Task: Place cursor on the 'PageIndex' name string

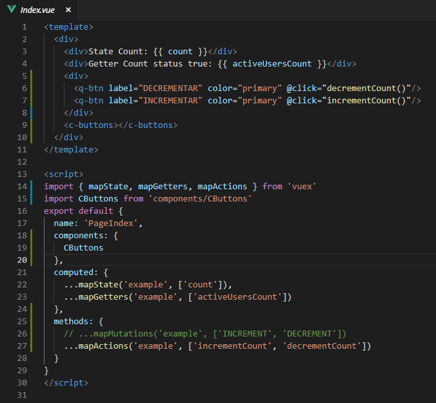Action: pyautogui.click(x=113, y=223)
